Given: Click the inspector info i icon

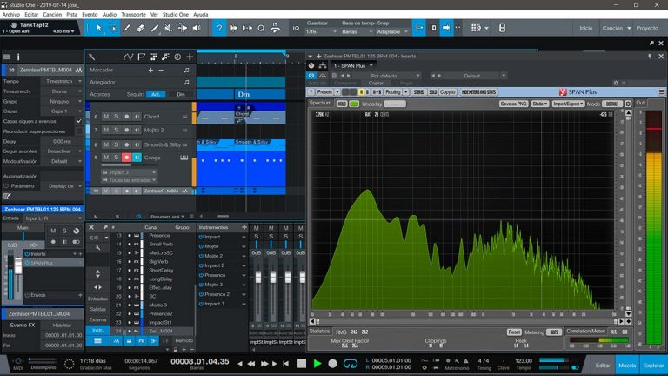Looking at the screenshot, I should point(18,57).
